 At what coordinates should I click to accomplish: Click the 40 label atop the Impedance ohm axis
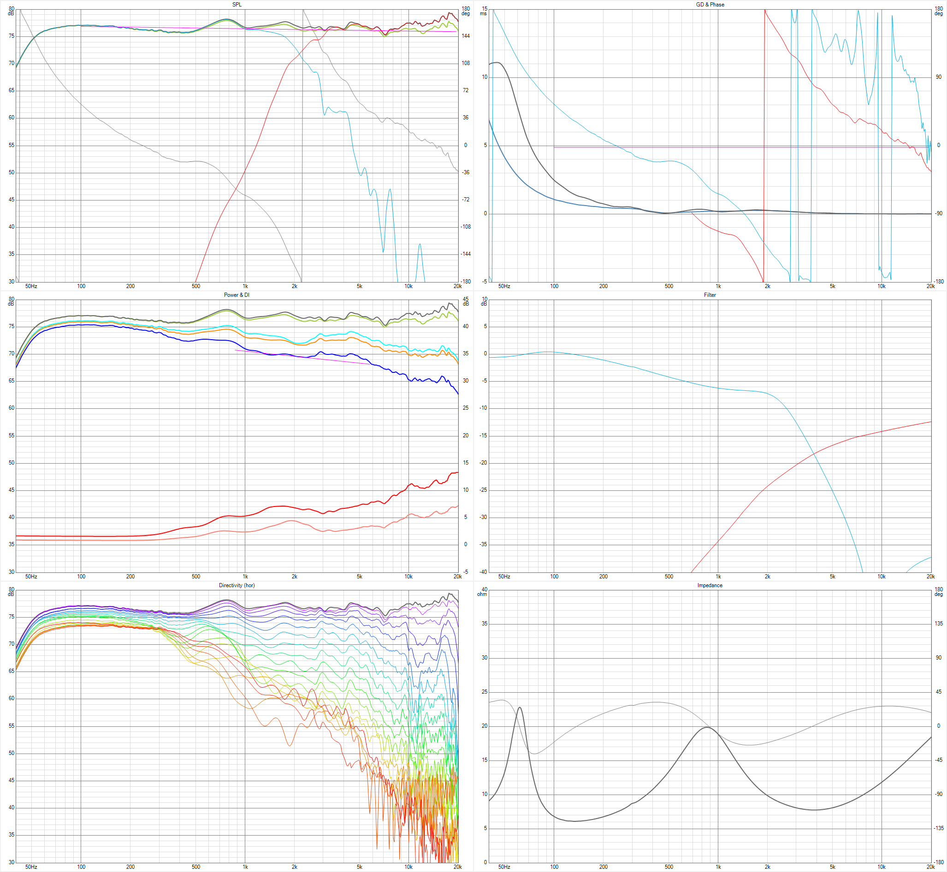pyautogui.click(x=484, y=589)
